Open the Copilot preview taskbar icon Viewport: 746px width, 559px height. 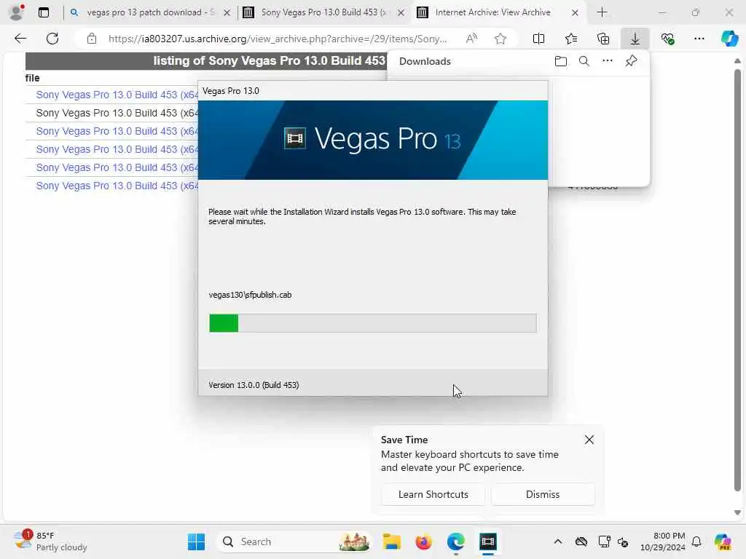[x=723, y=542]
